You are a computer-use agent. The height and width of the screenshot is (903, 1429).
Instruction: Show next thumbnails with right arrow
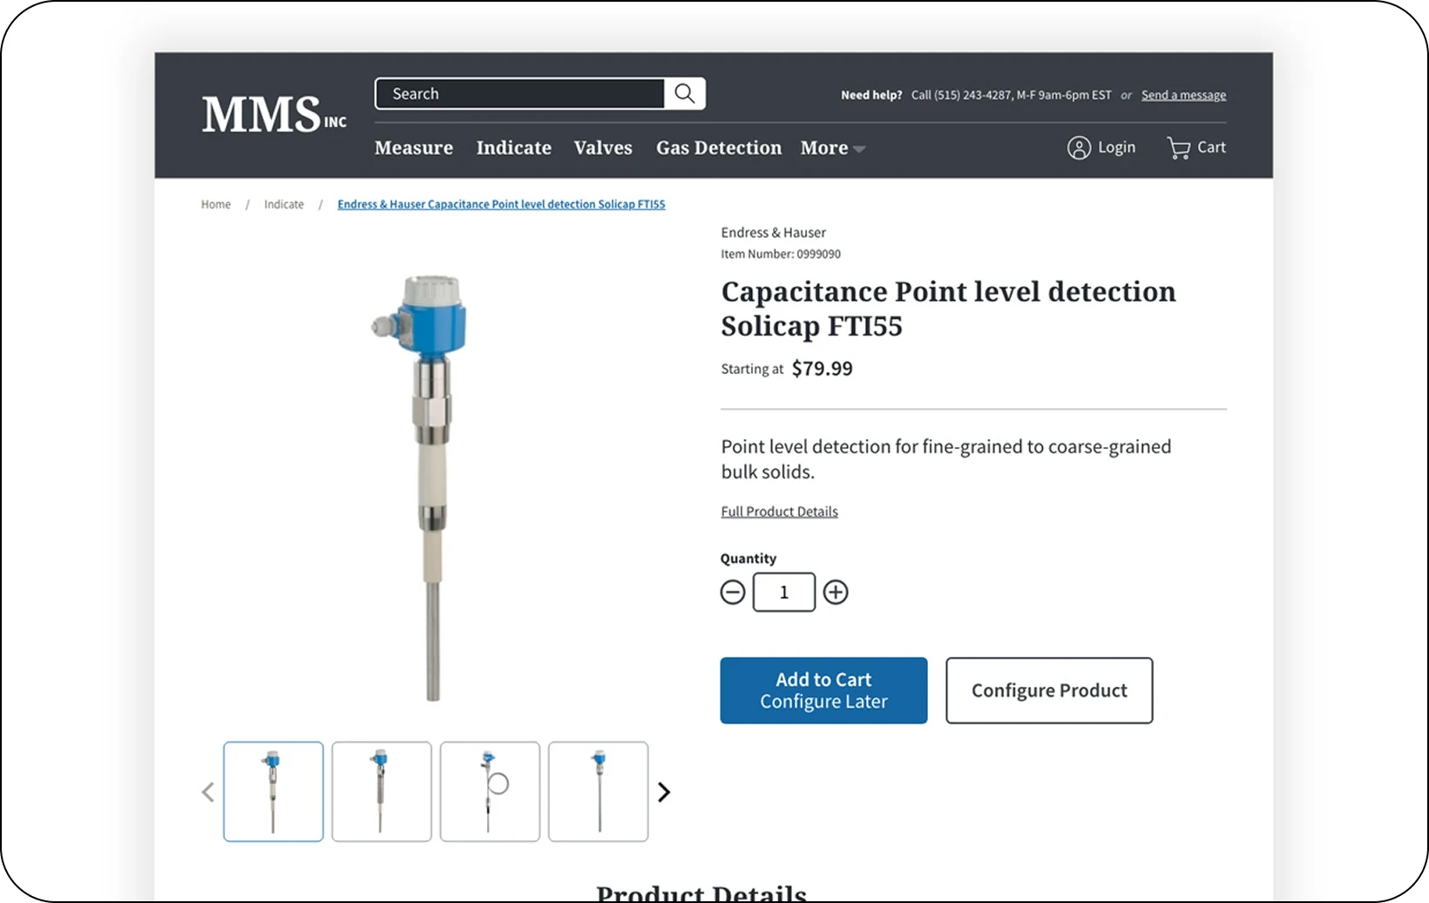pos(664,792)
